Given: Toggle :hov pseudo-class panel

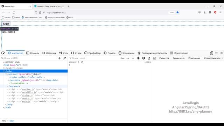Looking at the screenshot, I should (122, 58).
